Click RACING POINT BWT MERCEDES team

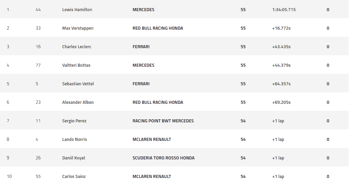(163, 121)
